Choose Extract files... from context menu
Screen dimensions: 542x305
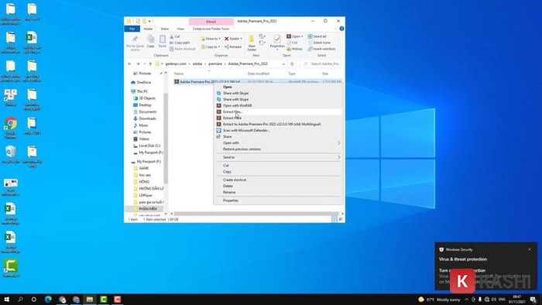279,112
